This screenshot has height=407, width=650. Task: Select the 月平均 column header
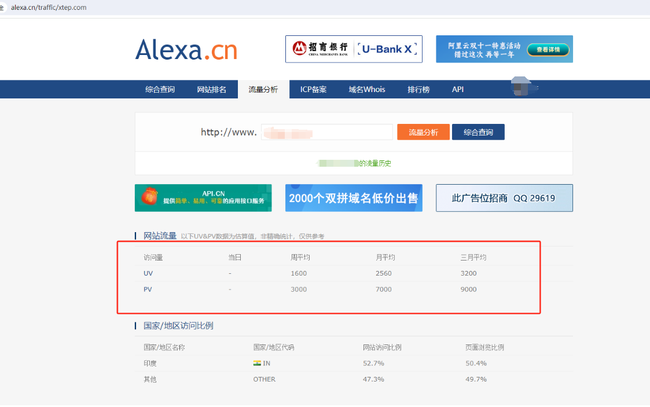coord(385,258)
